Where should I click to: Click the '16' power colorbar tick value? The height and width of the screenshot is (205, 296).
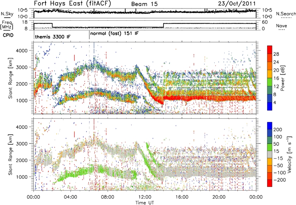pyautogui.click(x=276, y=78)
